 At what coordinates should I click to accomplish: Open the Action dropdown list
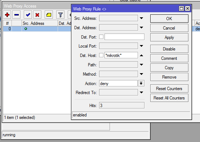tap(141, 84)
